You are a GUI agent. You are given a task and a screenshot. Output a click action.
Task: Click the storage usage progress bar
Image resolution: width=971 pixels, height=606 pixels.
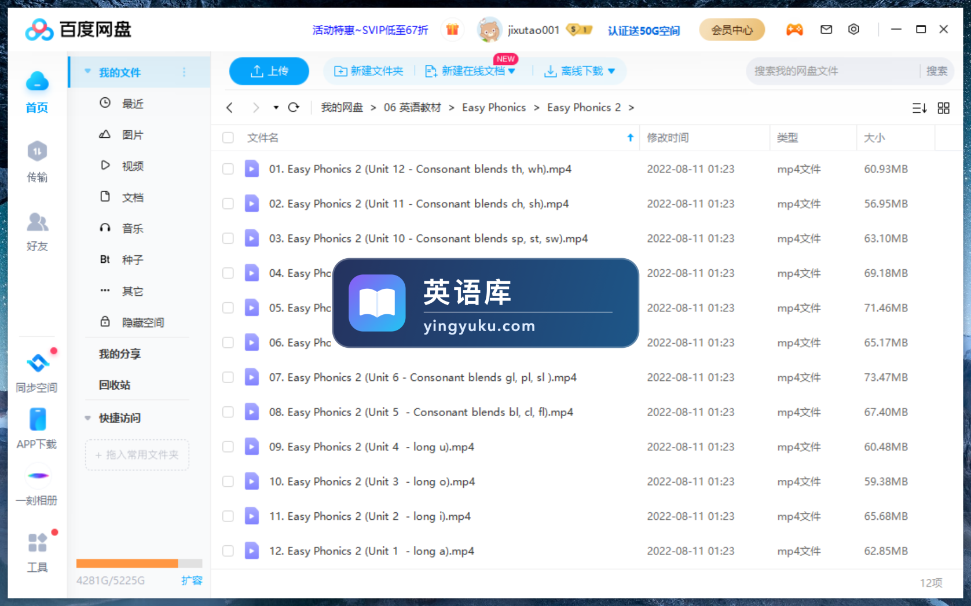[139, 563]
